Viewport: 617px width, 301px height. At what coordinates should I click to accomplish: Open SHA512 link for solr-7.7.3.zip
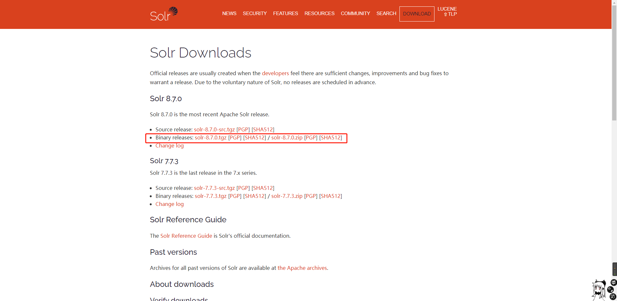click(x=331, y=196)
